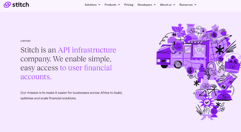Open the Solutions menu
Viewport: 241px width, 132px height.
click(x=91, y=5)
